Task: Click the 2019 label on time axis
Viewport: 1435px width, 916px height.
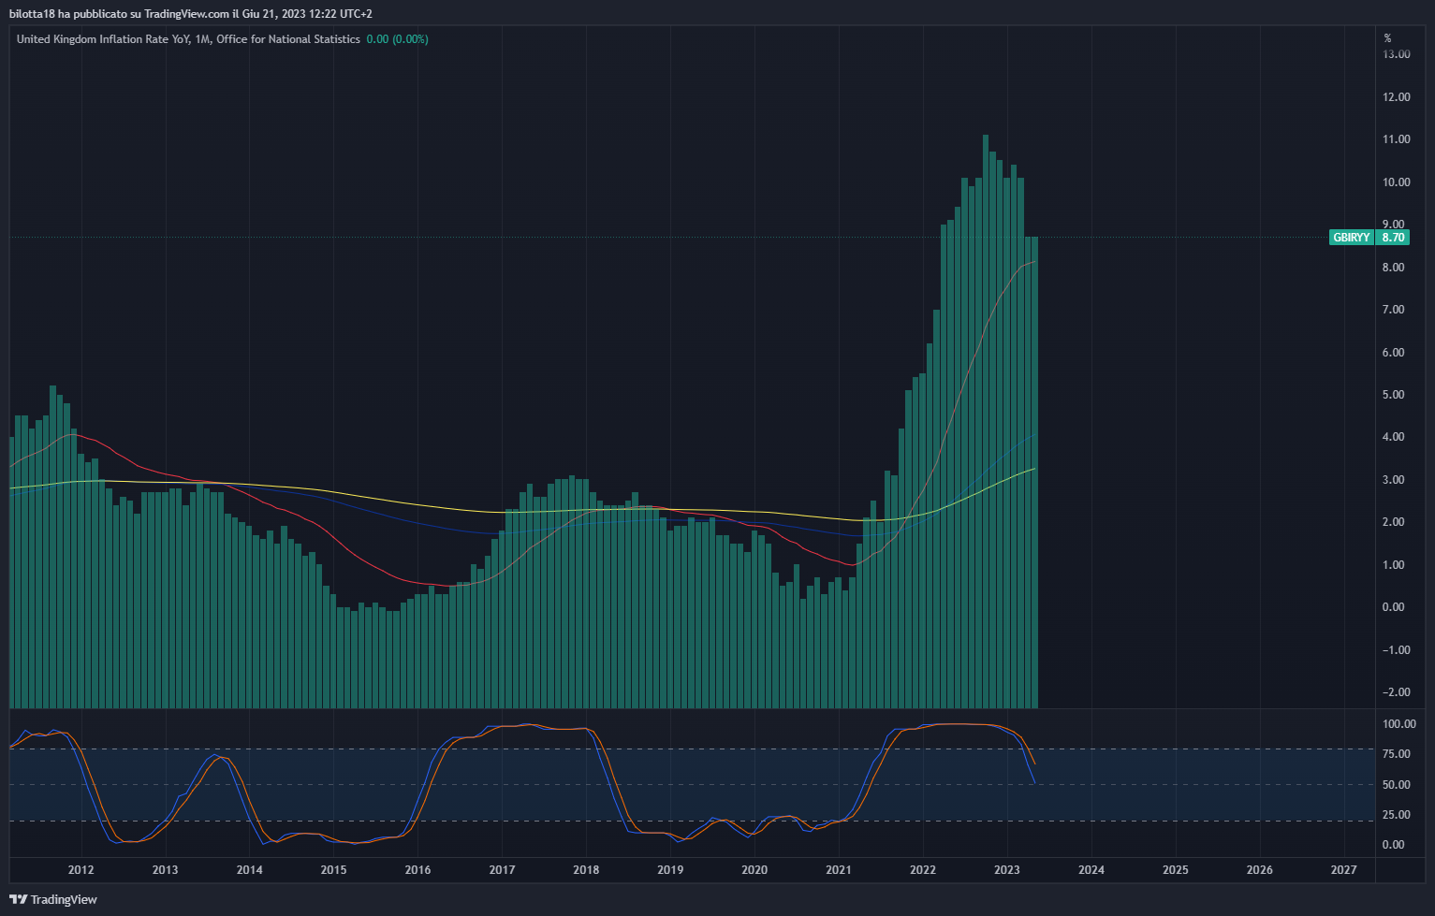Action: [x=670, y=870]
